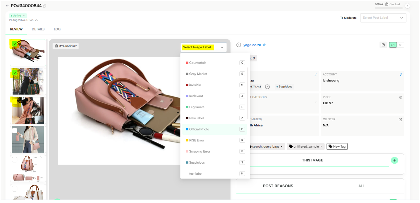Open the Select Post Label dropdown

point(383,18)
